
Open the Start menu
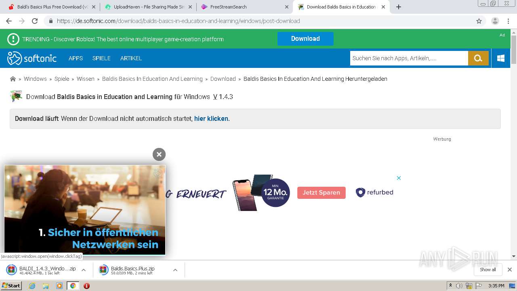pyautogui.click(x=11, y=286)
